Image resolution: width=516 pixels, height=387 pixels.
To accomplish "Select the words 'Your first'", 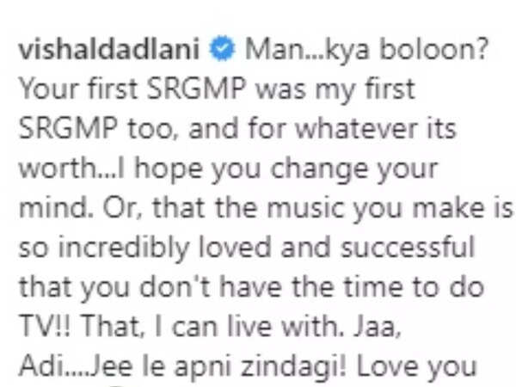I will coord(78,89).
